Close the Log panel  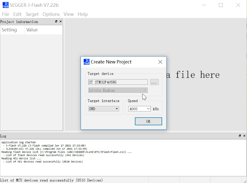pyautogui.click(x=244, y=136)
